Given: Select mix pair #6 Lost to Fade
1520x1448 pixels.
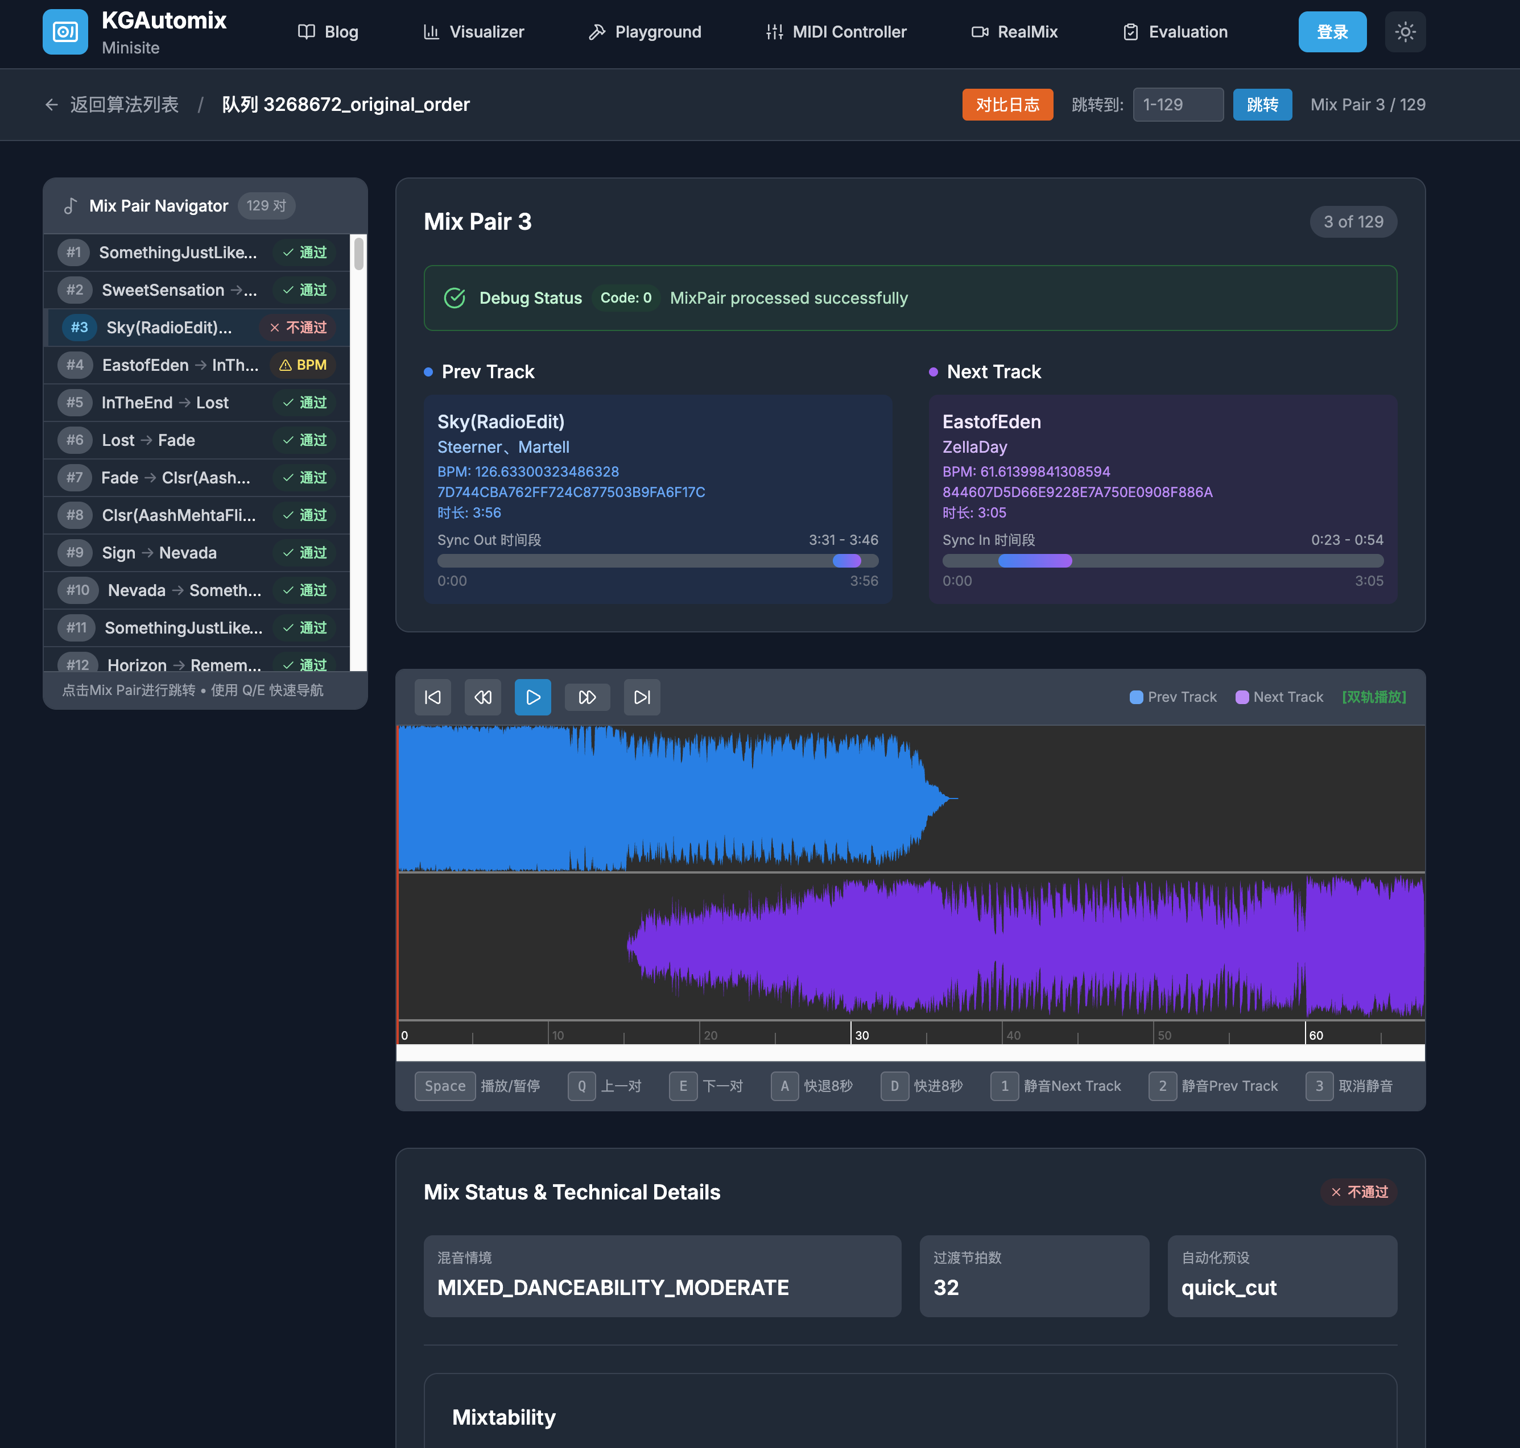Looking at the screenshot, I should pos(197,440).
